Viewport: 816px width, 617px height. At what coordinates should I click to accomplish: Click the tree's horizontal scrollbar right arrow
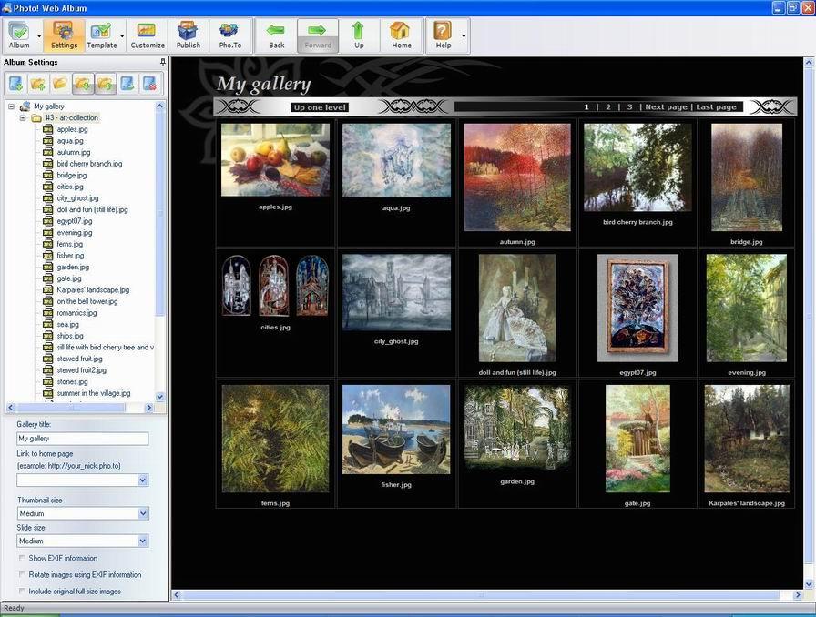pos(149,408)
